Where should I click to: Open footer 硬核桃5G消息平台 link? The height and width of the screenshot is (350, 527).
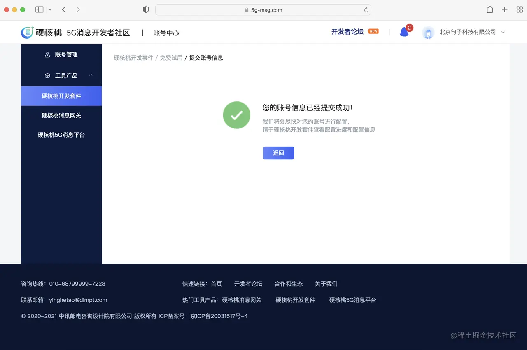coord(353,300)
